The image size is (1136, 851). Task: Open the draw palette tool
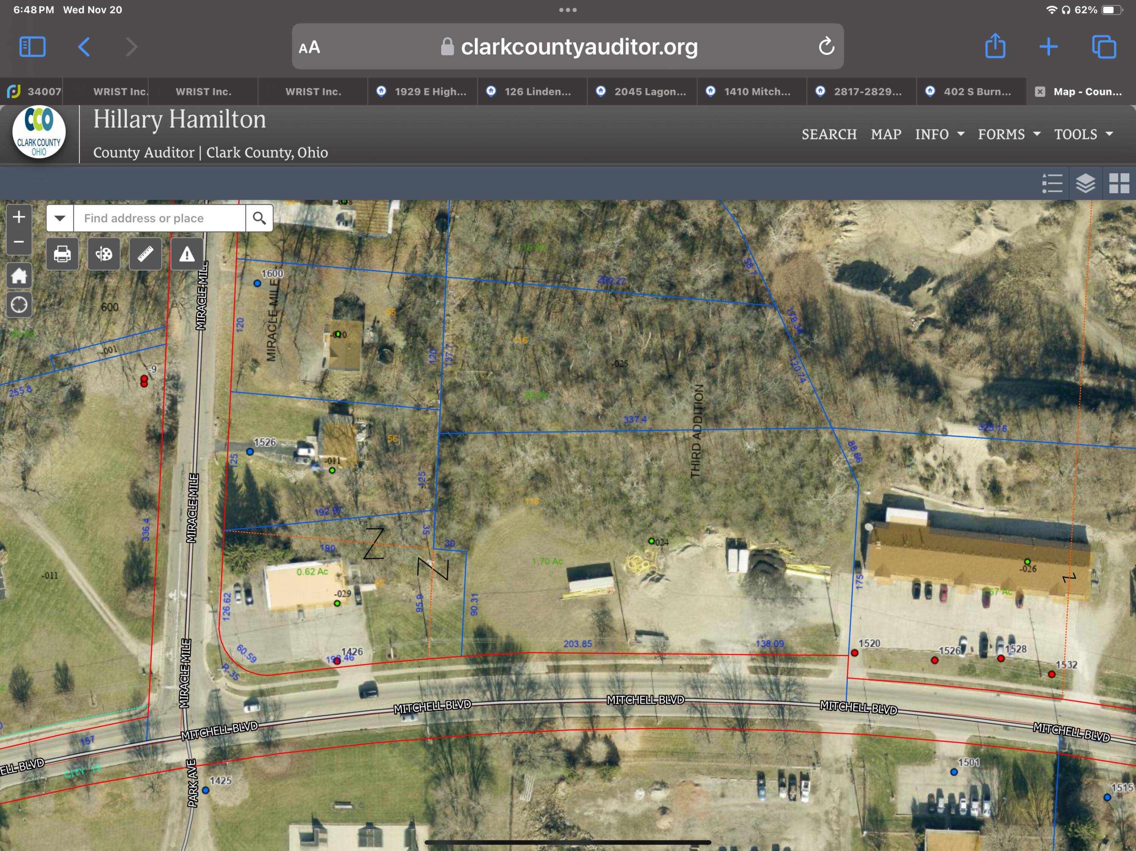pos(104,254)
